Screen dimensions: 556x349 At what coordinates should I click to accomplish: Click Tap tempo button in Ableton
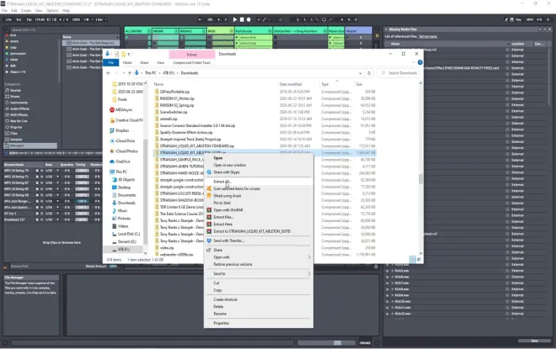click(29, 20)
